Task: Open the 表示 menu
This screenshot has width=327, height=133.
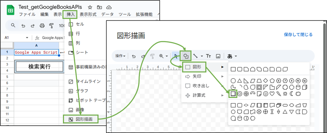Action: (x=57, y=14)
